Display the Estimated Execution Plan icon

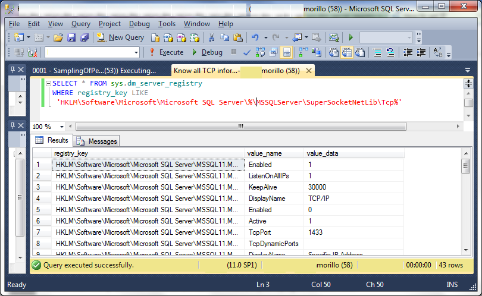[260, 52]
